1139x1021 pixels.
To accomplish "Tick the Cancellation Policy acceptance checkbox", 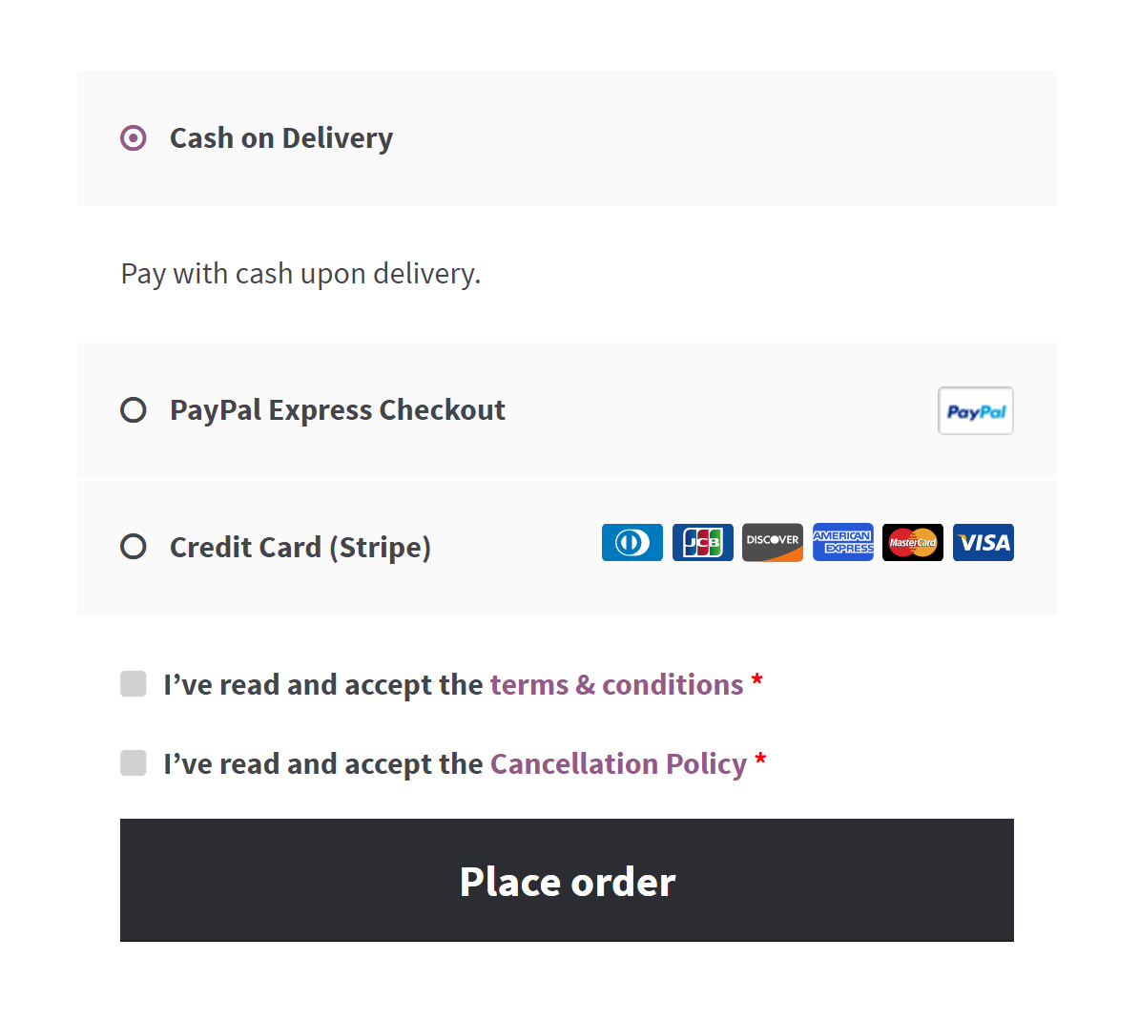I will pyautogui.click(x=134, y=763).
